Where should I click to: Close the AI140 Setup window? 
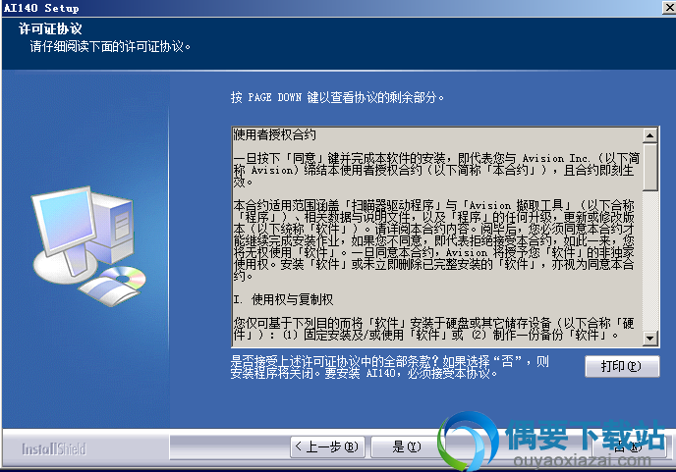click(x=669, y=8)
